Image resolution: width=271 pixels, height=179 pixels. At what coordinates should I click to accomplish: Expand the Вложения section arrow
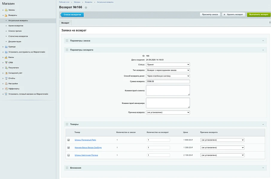(x=263, y=168)
